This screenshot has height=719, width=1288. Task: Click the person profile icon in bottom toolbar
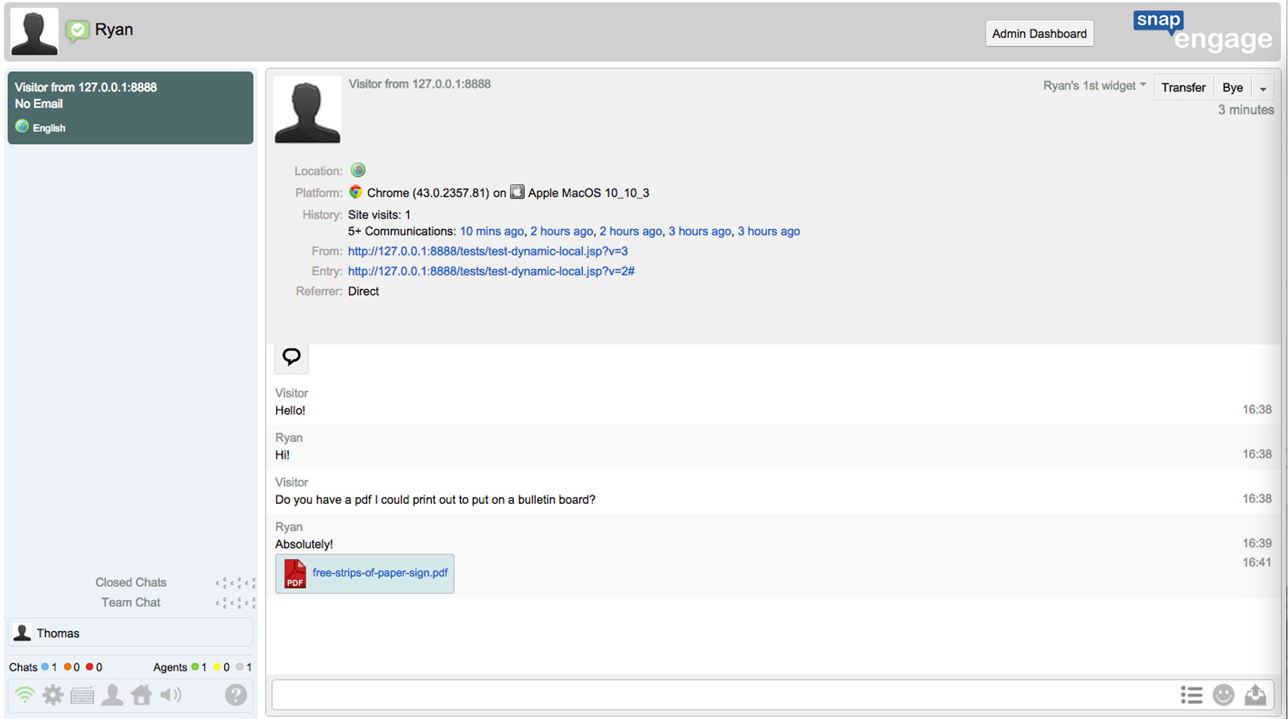coord(112,695)
